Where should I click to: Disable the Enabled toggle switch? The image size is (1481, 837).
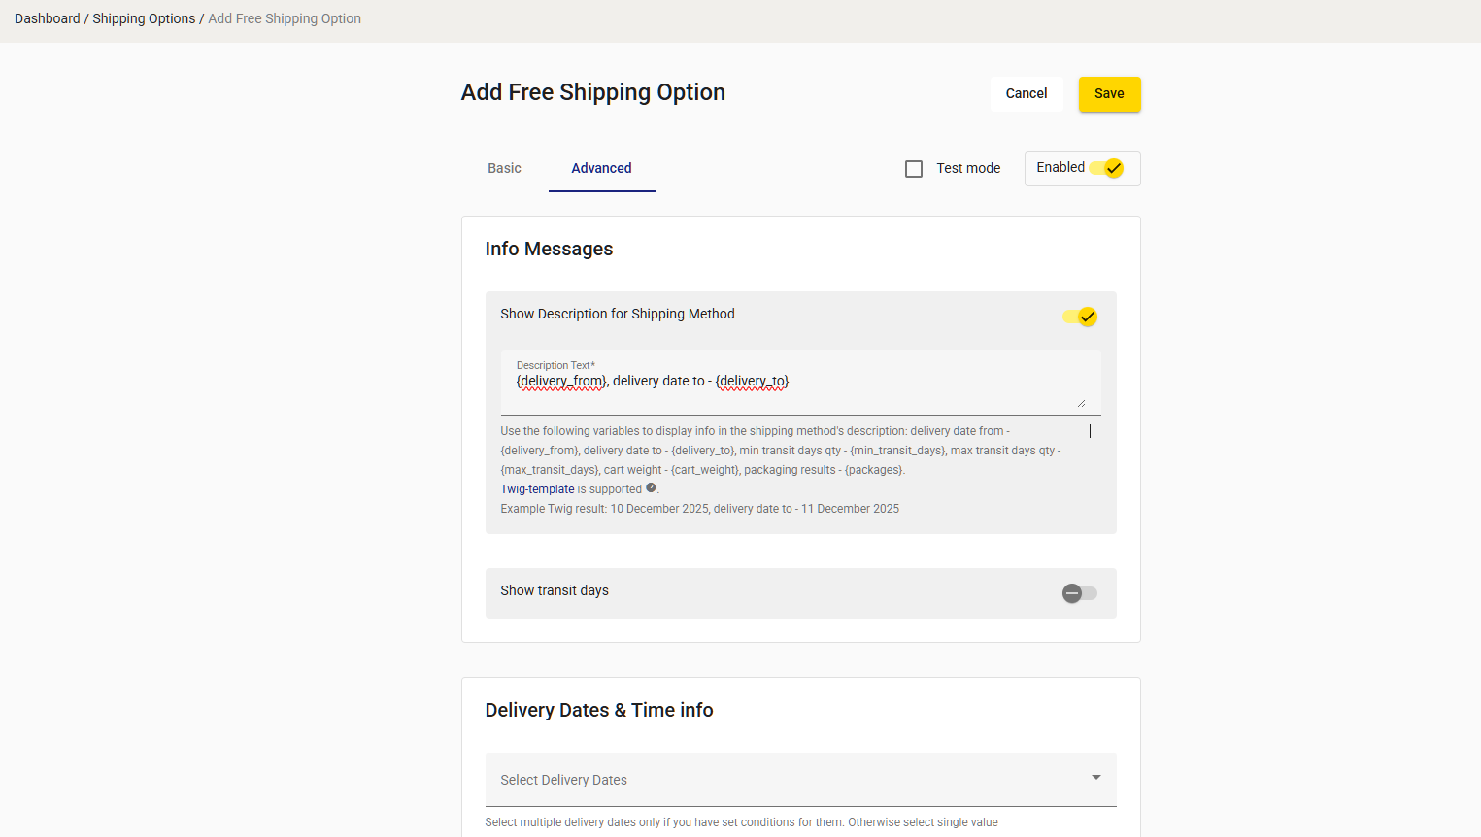click(x=1106, y=169)
